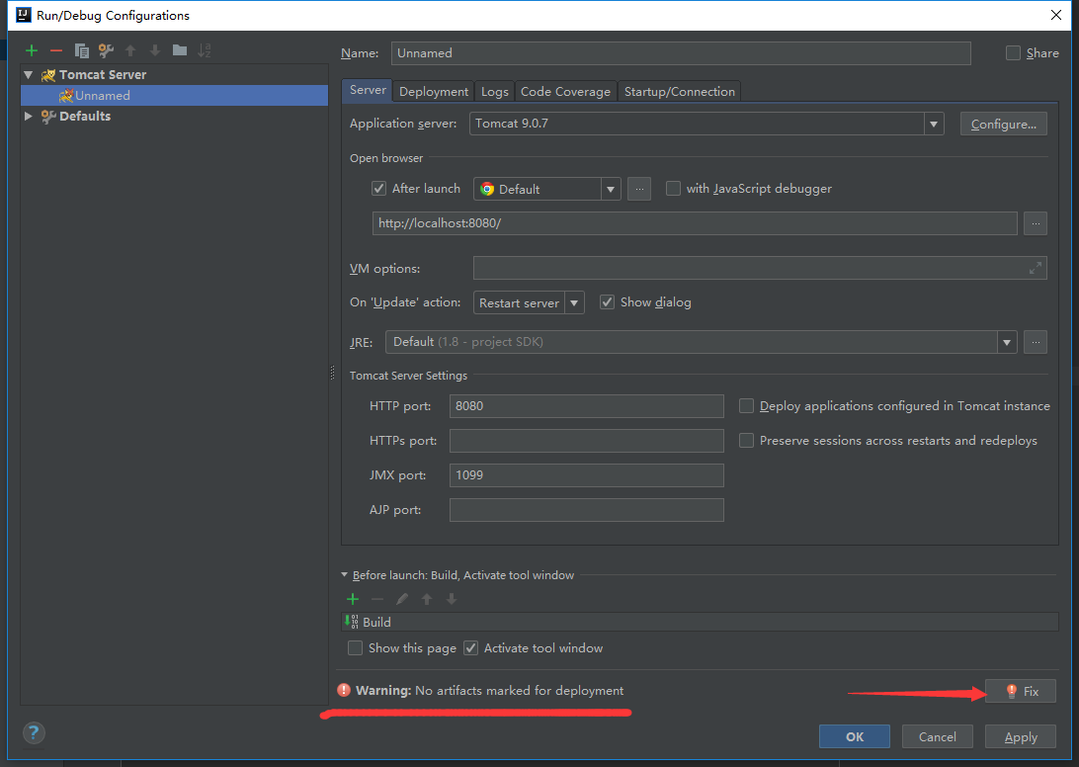The height and width of the screenshot is (767, 1079).
Task: Enable with JavaScript debugger
Action: (673, 188)
